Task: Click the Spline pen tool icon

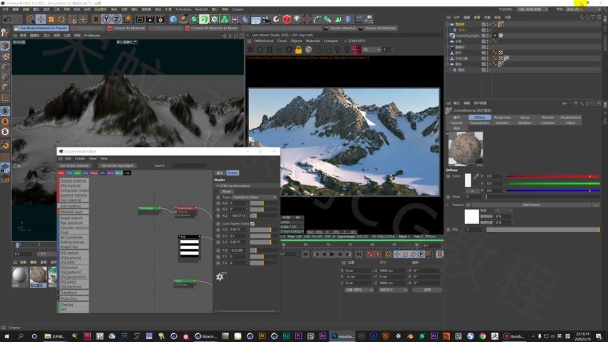Action: (x=183, y=19)
